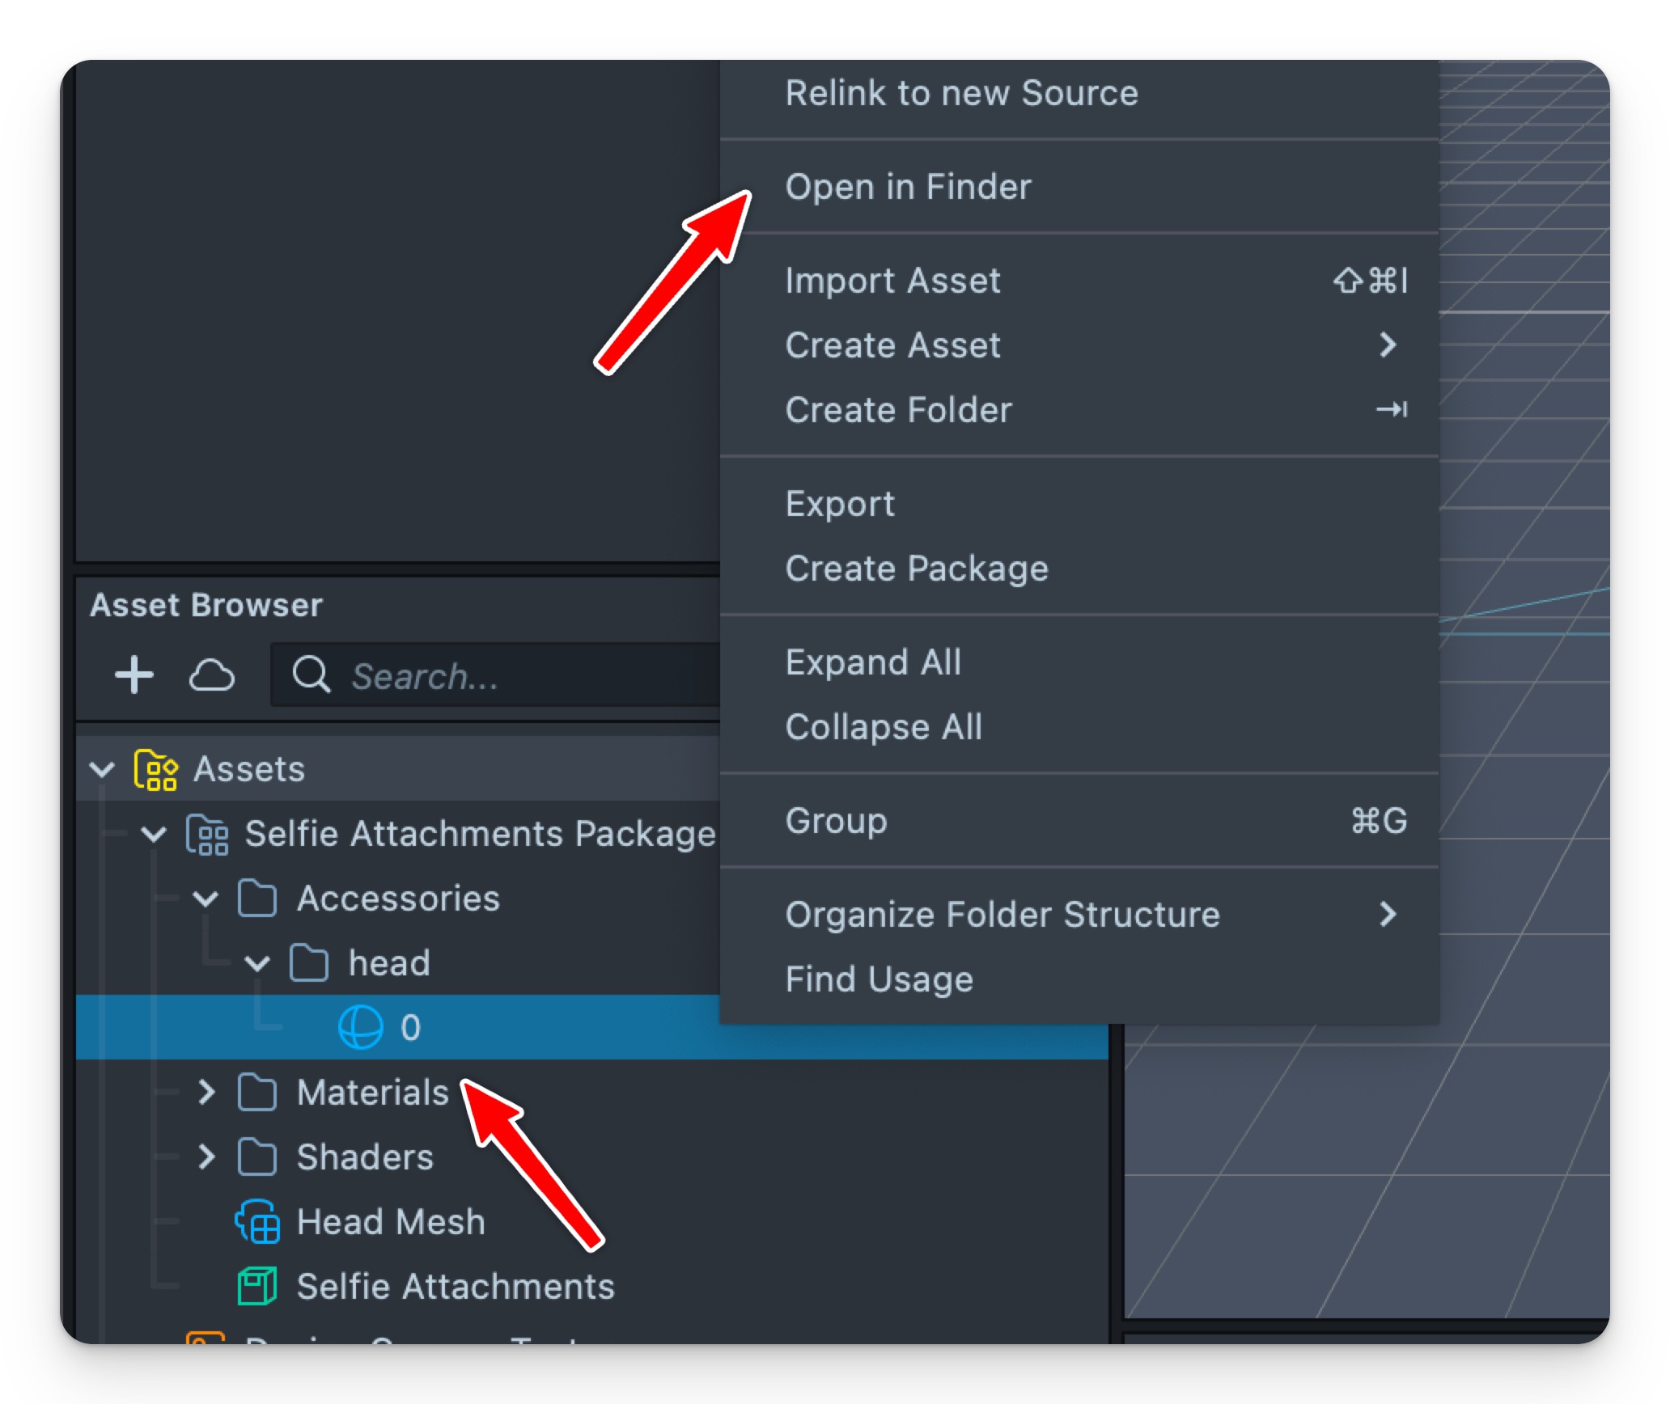
Task: Click Relink to new Source
Action: pos(961,93)
